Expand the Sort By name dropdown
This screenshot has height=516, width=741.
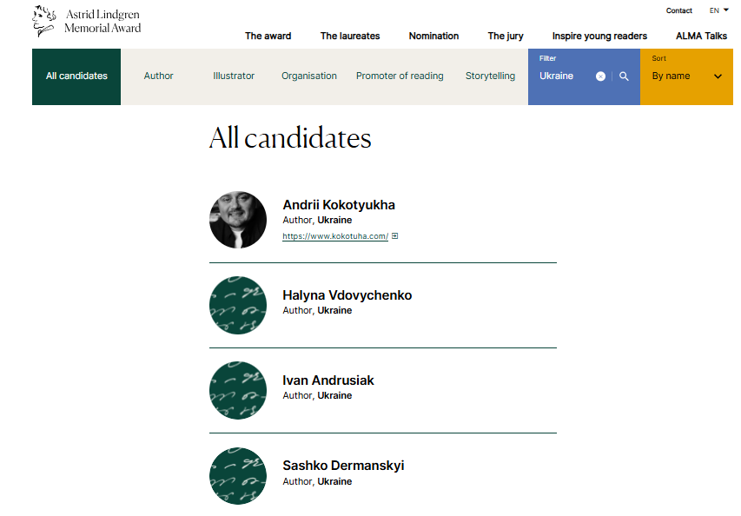(686, 76)
